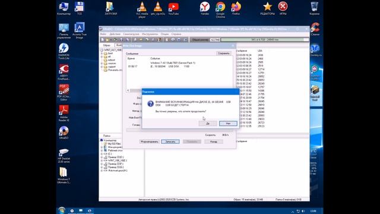The width and height of the screenshot is (380, 214).
Task: Click the Назад button
Action: point(214,141)
